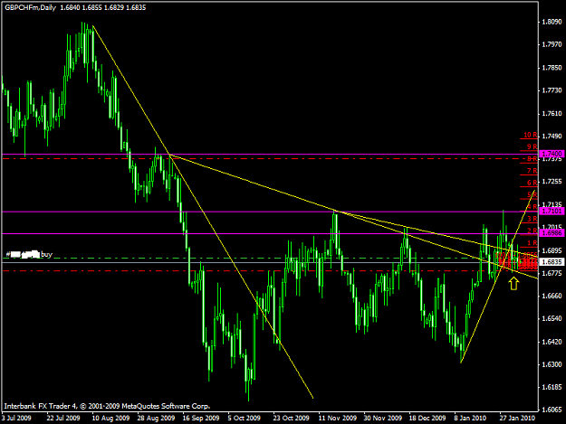Click the 28 Aug 2009 date label
The height and width of the screenshot is (424, 566).
pos(156,419)
